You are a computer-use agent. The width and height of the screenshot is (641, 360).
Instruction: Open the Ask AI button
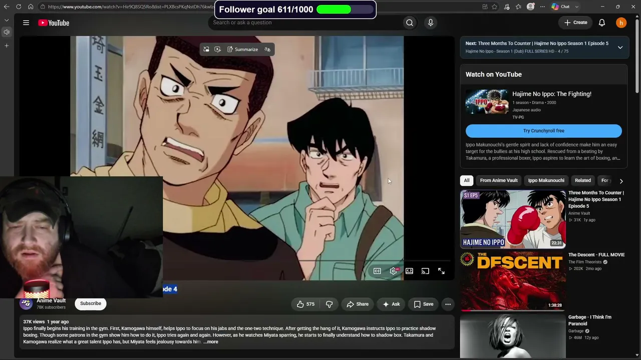(x=391, y=304)
